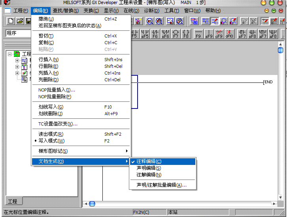This screenshot has height=217, width=287.
Task: Insert parallel open contact sF5
Action: point(145,34)
